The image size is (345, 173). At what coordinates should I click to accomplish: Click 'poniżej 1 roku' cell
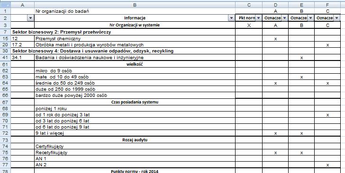pyautogui.click(x=135, y=109)
